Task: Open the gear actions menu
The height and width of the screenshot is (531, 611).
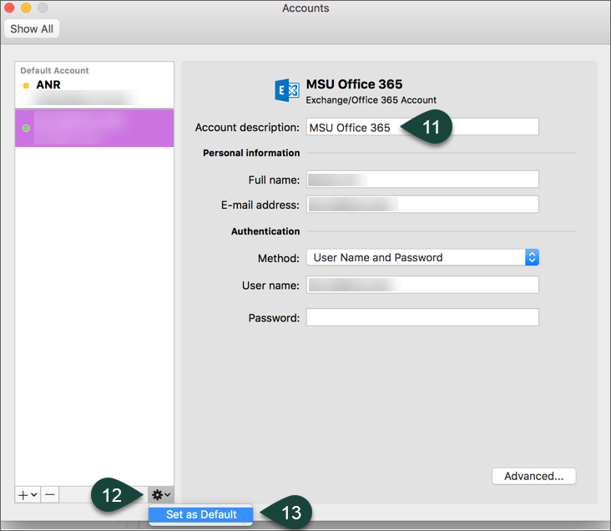Action: tap(159, 494)
